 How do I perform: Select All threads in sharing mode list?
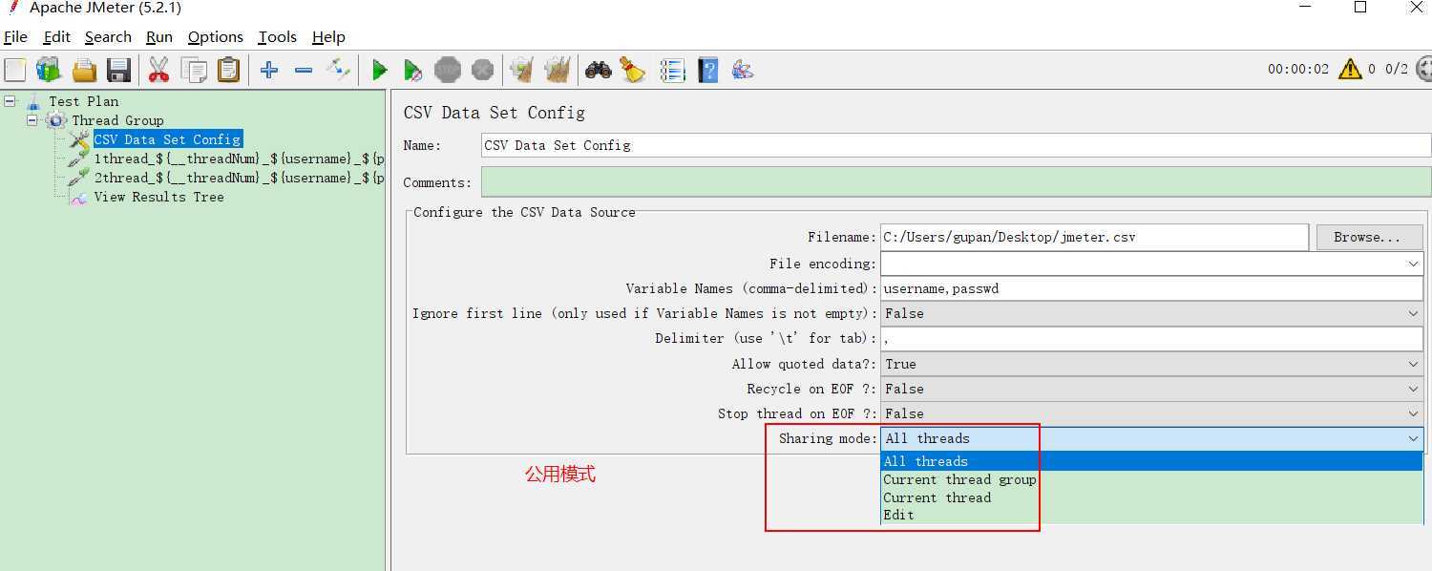1151,461
